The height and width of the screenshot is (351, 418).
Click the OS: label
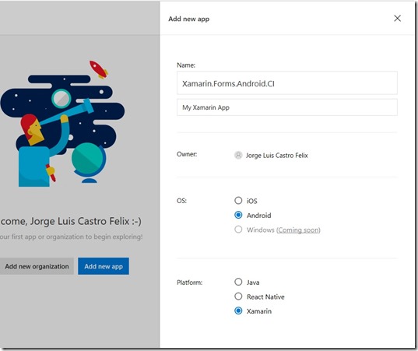point(181,201)
